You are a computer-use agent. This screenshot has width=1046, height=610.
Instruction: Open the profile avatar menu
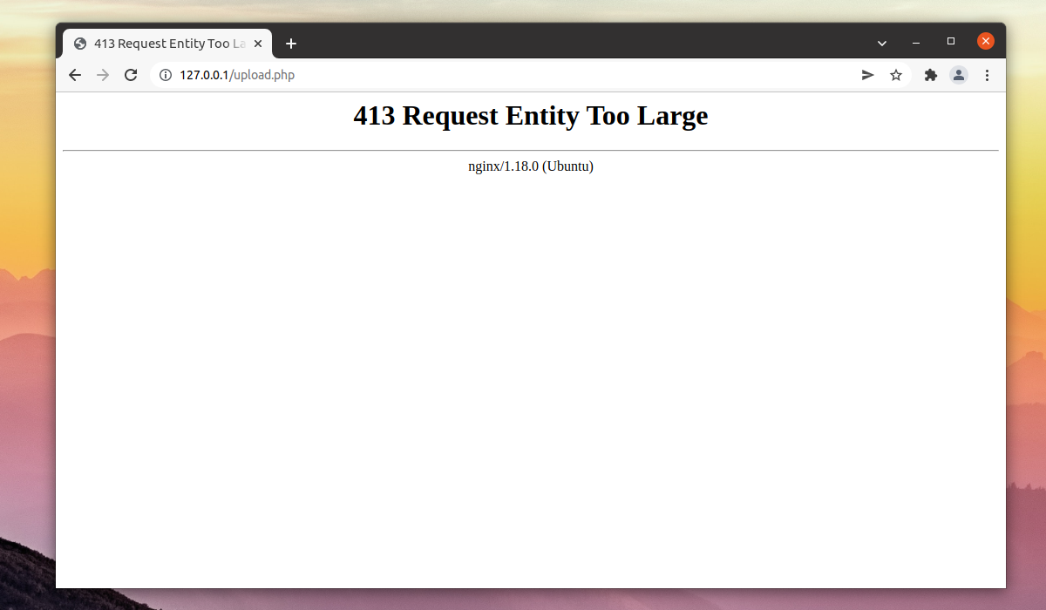pos(959,75)
